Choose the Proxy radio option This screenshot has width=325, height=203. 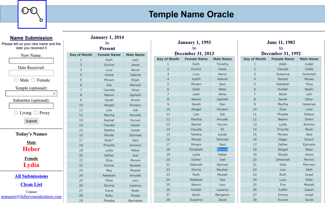point(35,113)
